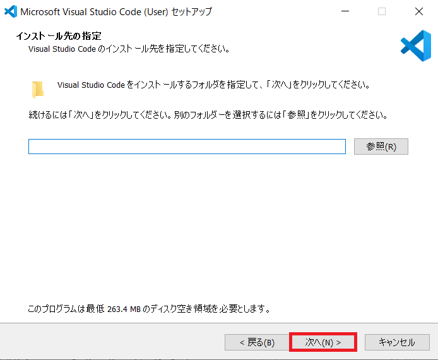
Task: Close the setup wizard window
Action: 419,11
